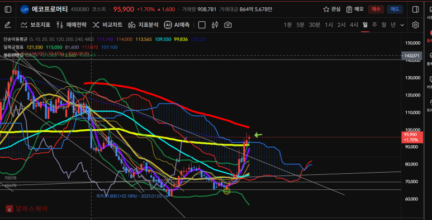Open 비교차트 compare chart menu
432x220 pixels.
pos(107,25)
